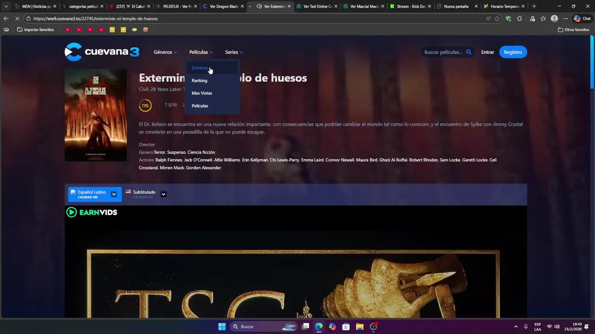This screenshot has height=334, width=595.
Task: Go back with browser back arrow
Action: point(6,19)
